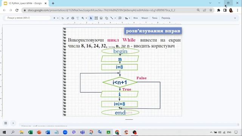Open the Chrome three-dot menu
Image resolution: width=242 pixels, height=136 pixels.
[237, 10]
